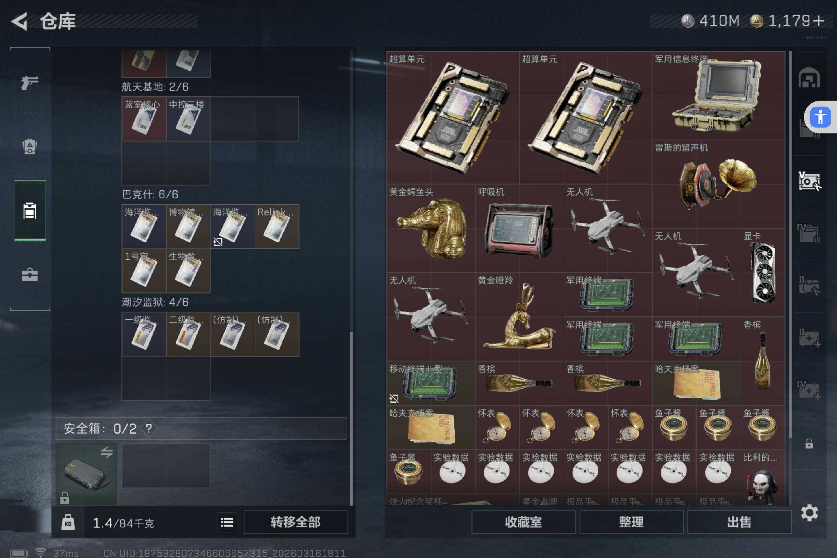This screenshot has width=837, height=558.
Task: Select the backpack category sidebar icon
Action: point(30,146)
